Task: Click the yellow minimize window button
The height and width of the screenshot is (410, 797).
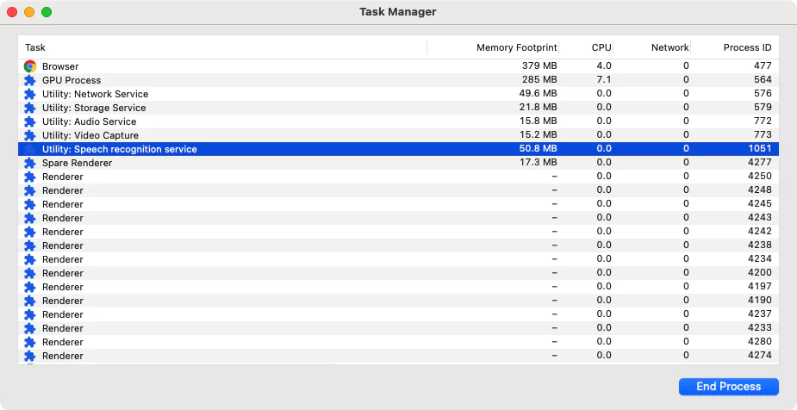Action: [x=29, y=12]
